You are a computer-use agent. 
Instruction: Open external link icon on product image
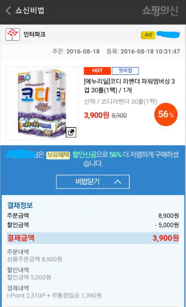tap(71, 132)
